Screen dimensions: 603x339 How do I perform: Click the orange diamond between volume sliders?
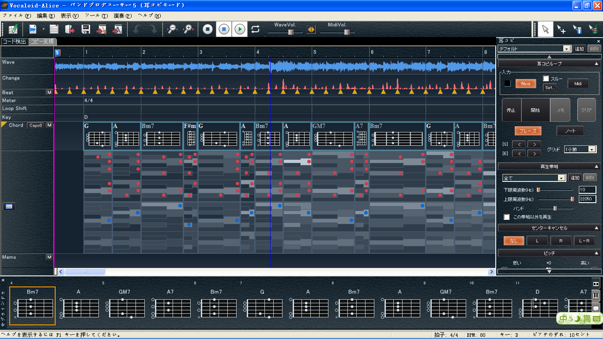click(311, 30)
